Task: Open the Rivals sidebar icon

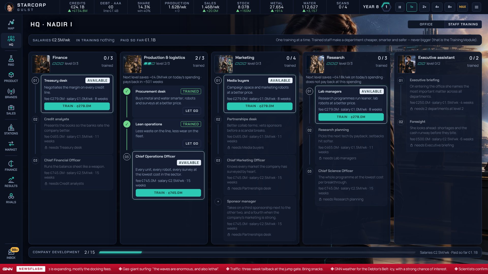Action: coord(11,198)
